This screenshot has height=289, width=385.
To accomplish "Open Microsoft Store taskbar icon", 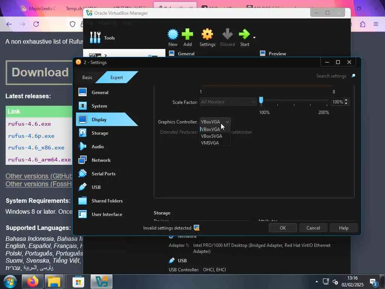I will click(x=78, y=281).
